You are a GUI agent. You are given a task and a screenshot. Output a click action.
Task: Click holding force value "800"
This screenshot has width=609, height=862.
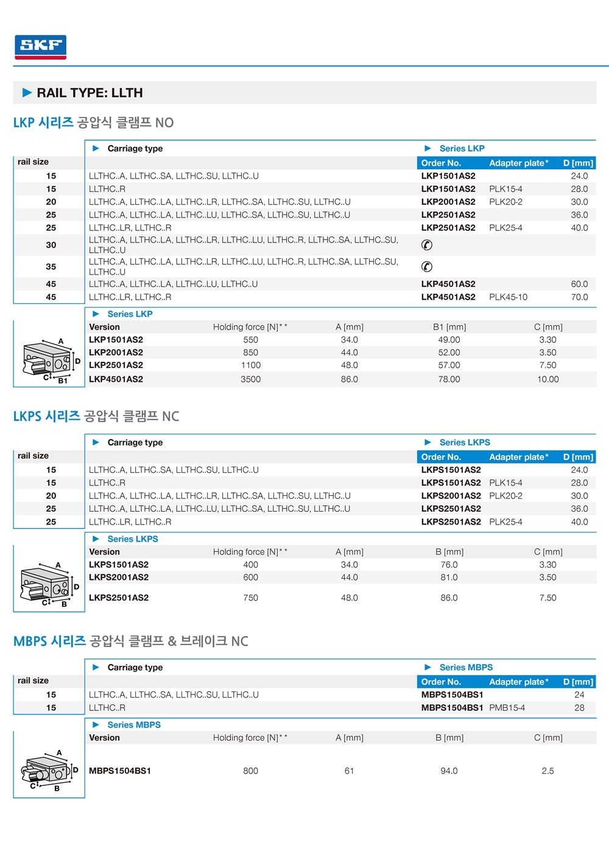(250, 771)
